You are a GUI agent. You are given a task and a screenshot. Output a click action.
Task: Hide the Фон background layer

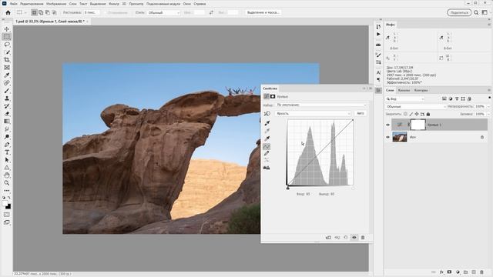387,137
